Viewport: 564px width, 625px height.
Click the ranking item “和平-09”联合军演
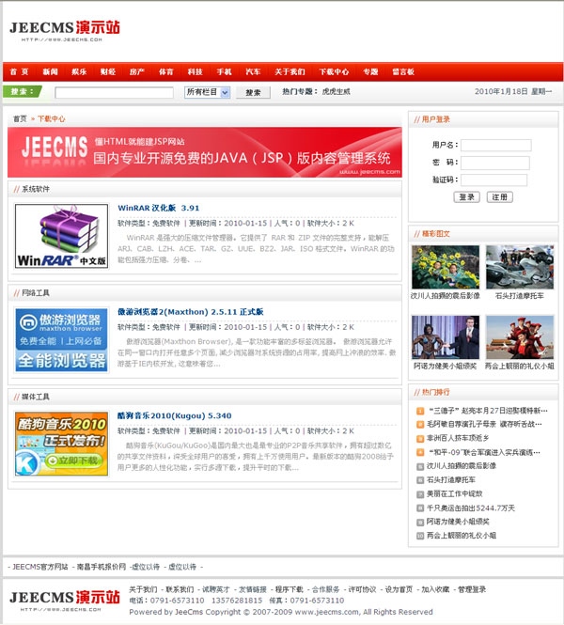(x=484, y=452)
